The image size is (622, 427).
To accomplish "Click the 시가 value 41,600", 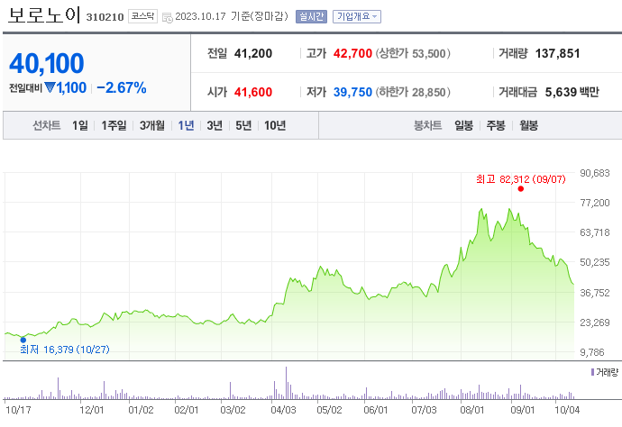I will (x=253, y=92).
